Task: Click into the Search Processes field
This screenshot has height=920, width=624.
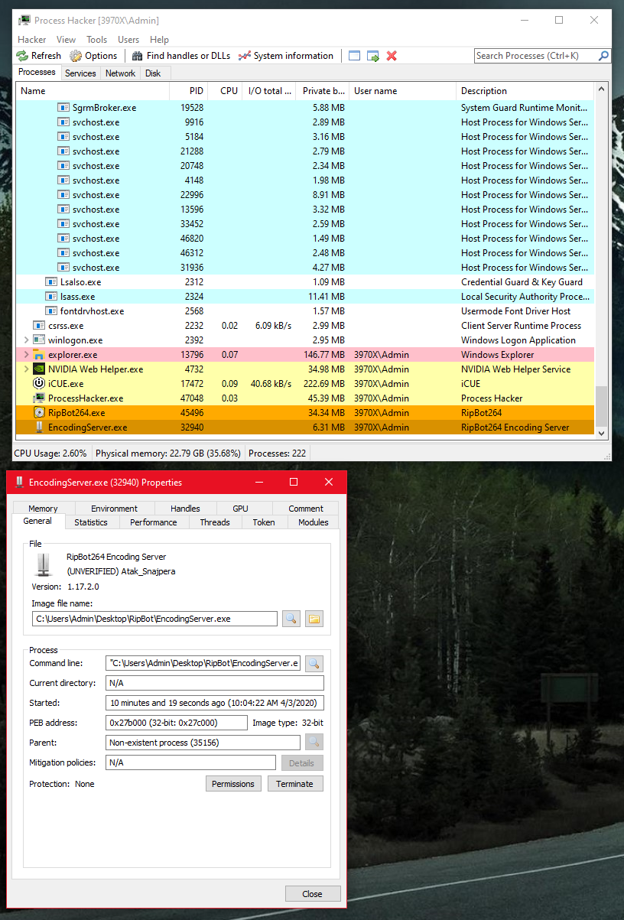Action: (535, 56)
